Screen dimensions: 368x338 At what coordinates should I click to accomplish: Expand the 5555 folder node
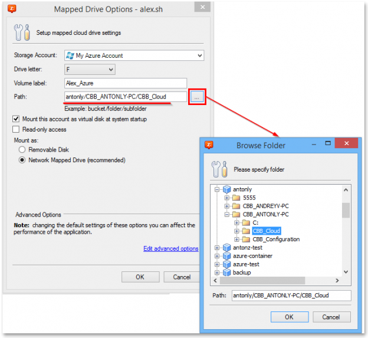pos(226,198)
